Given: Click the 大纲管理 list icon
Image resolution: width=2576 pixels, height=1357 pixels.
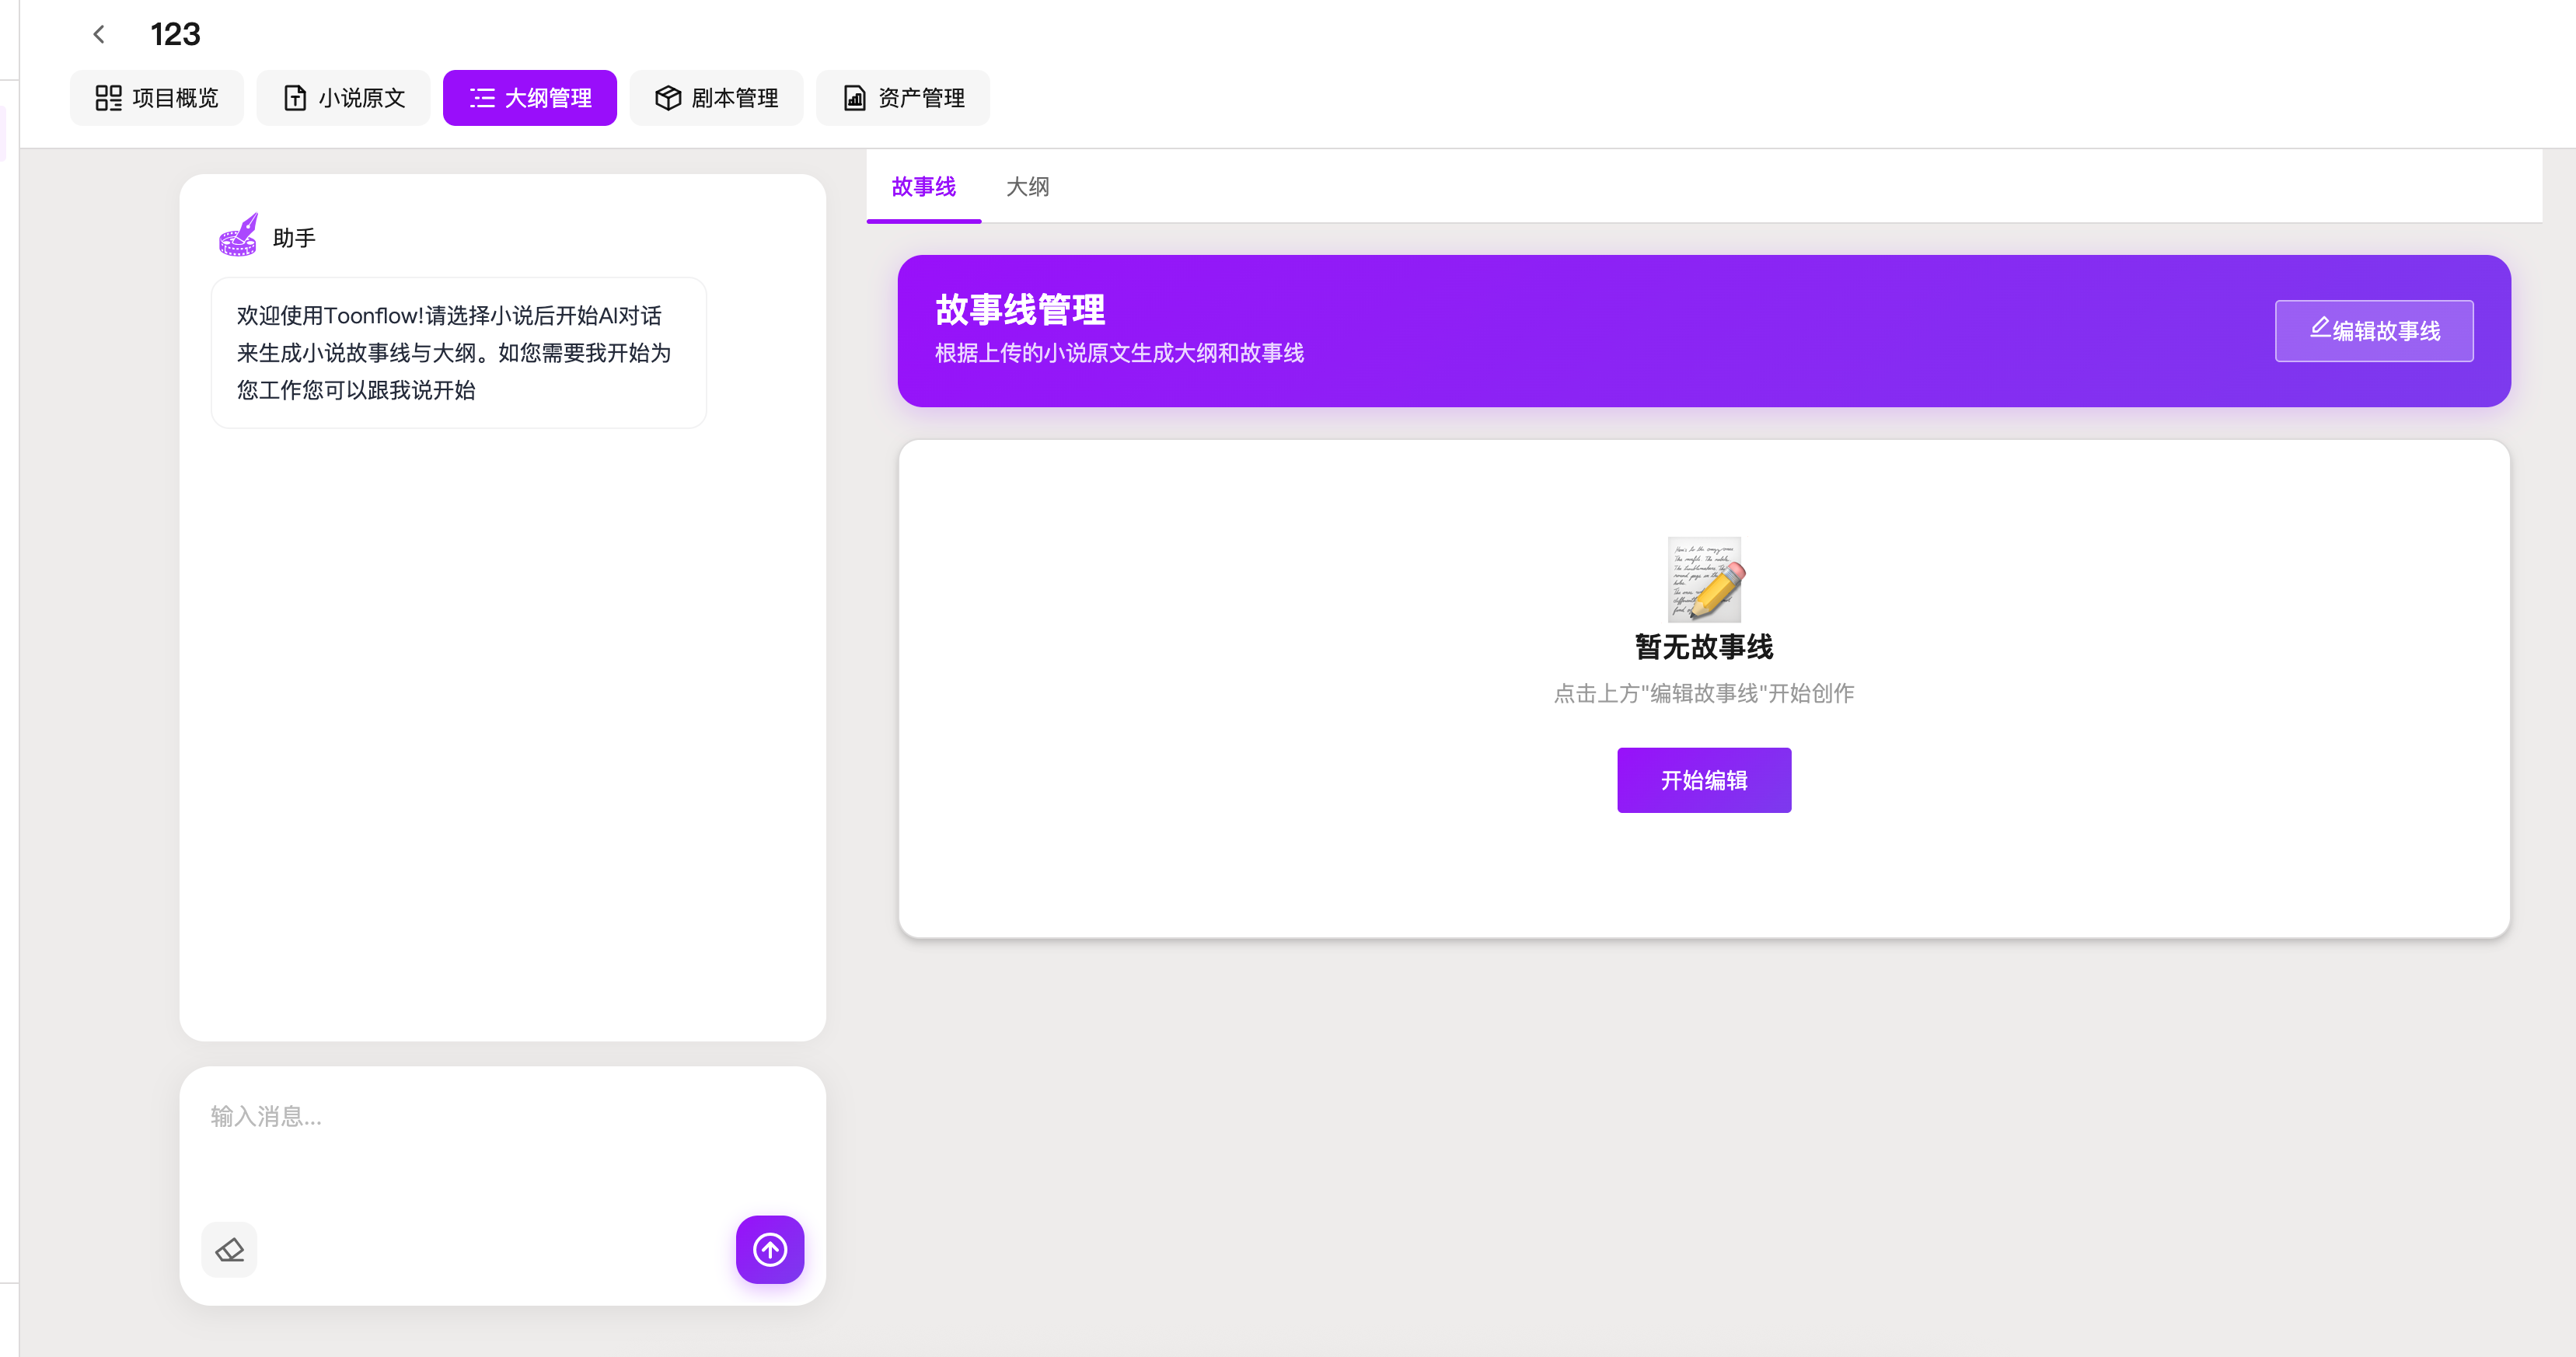Looking at the screenshot, I should (x=482, y=98).
